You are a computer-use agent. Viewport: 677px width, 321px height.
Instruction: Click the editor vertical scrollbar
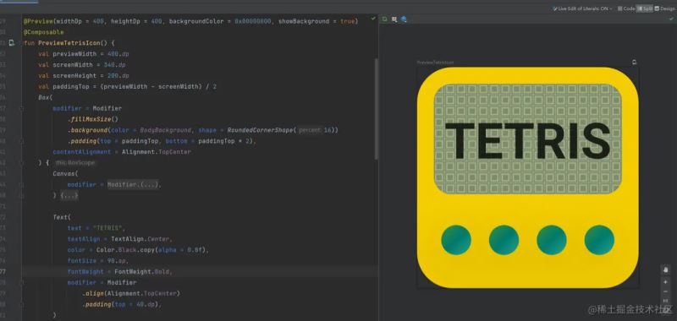pos(376,108)
